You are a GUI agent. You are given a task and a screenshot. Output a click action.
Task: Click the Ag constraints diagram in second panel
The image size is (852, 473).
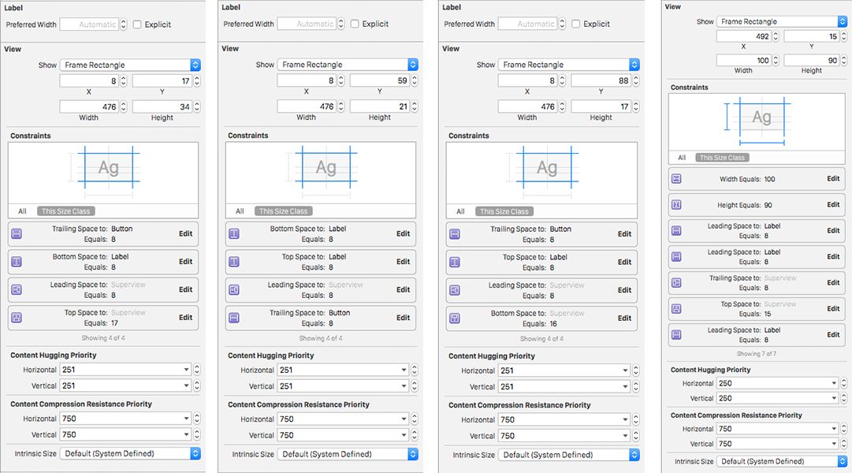tap(326, 167)
